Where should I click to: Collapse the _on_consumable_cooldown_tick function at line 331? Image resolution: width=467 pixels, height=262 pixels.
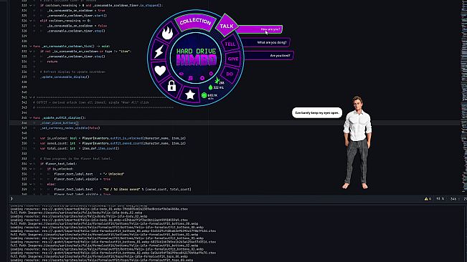pos(30,47)
